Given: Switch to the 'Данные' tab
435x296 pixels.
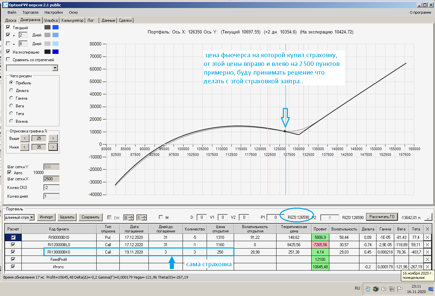Looking at the screenshot, I should pos(108,20).
